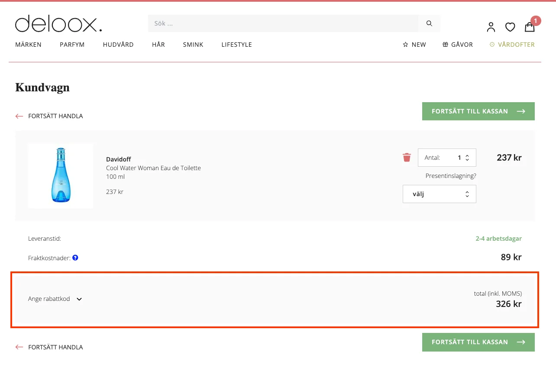Viewport: 556px width, 368px height.
Task: Click the bottom FORTSÄTT HANDLA link
Action: coord(49,347)
